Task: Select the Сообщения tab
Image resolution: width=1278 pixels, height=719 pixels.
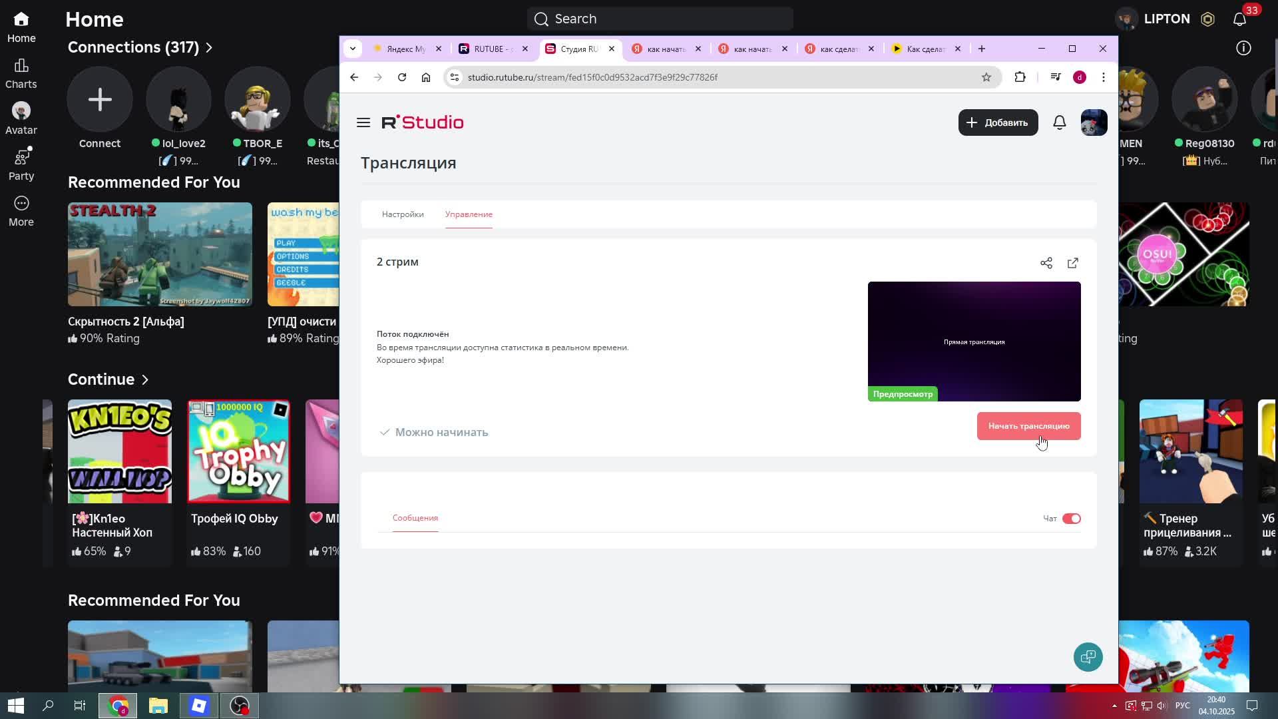Action: coord(415,518)
